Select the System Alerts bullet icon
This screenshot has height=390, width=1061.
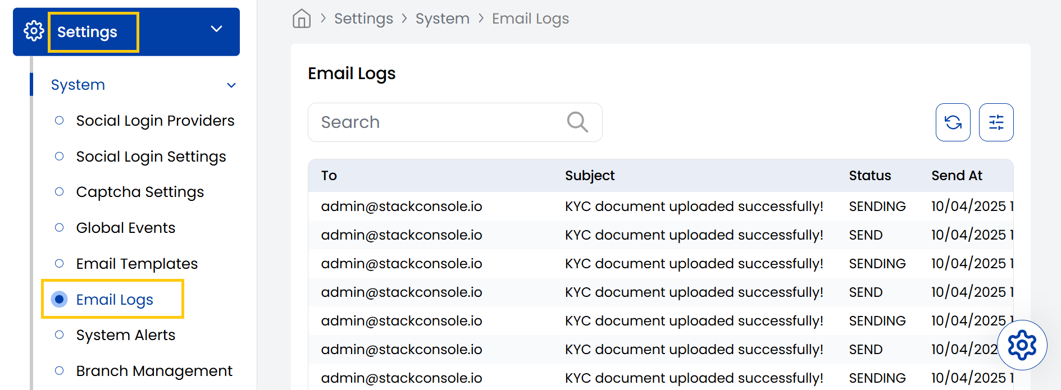point(59,334)
